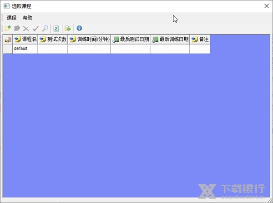Select the default course name cell
The height and width of the screenshot is (203, 273).
[25, 49]
